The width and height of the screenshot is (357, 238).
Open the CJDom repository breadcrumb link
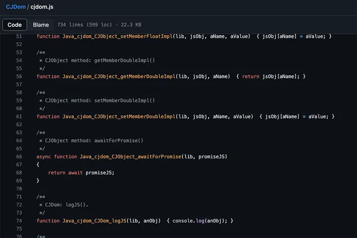[16, 7]
